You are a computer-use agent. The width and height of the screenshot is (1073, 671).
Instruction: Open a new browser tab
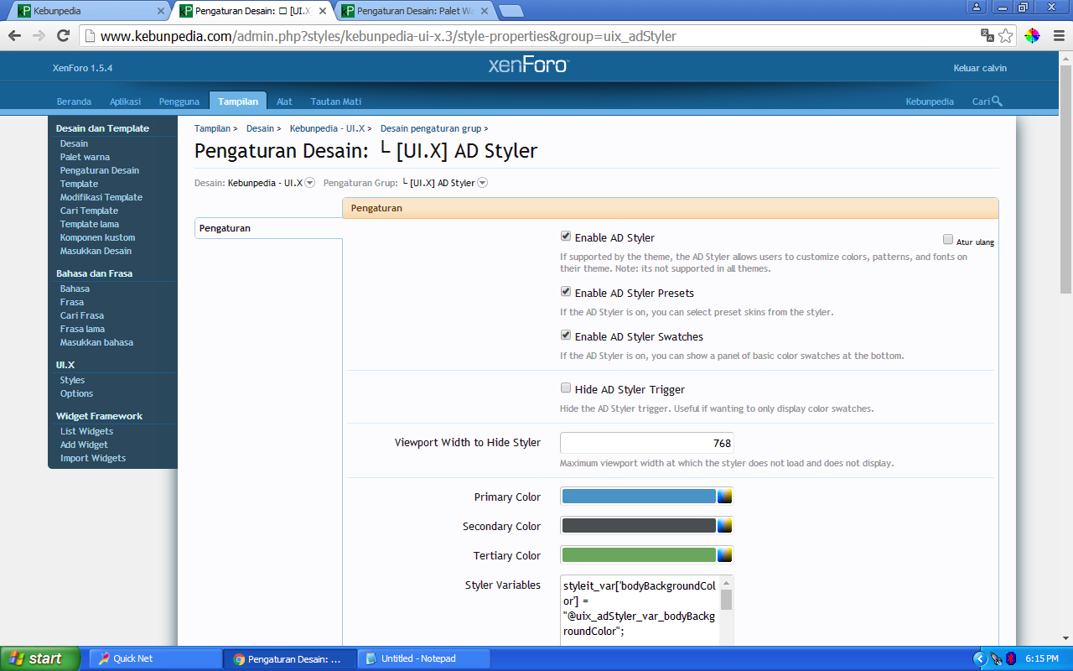click(x=511, y=11)
